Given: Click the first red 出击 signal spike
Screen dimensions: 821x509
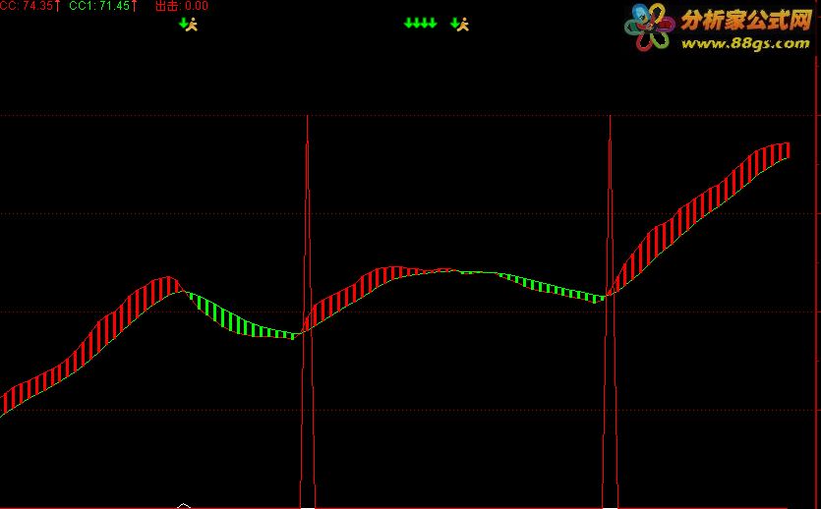Looking at the screenshot, I should [x=308, y=311].
